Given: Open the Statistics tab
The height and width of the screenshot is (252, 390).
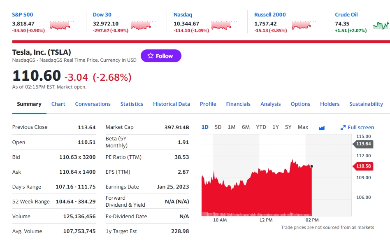Looking at the screenshot, I should point(132,104).
